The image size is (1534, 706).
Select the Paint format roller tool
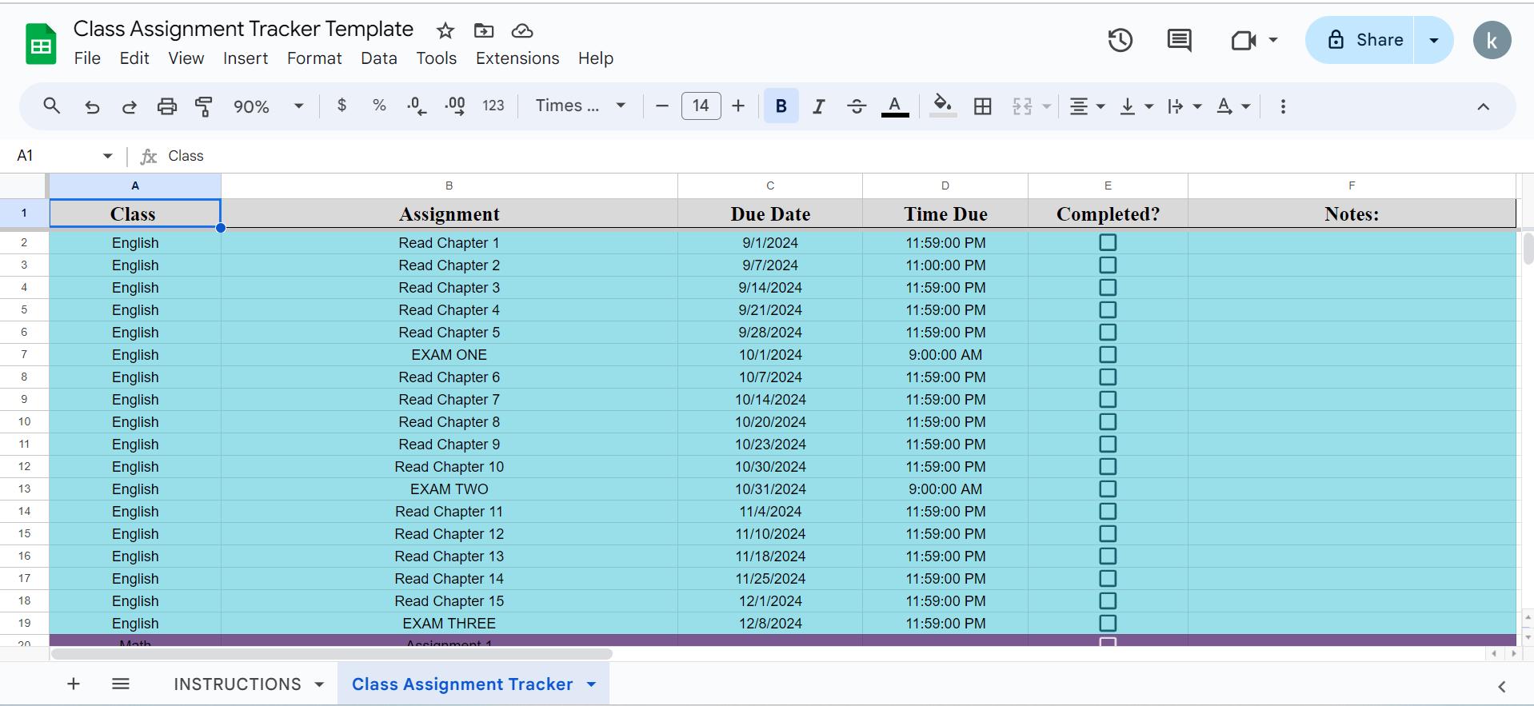[204, 106]
